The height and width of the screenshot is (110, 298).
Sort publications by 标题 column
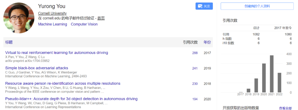(x=9, y=42)
